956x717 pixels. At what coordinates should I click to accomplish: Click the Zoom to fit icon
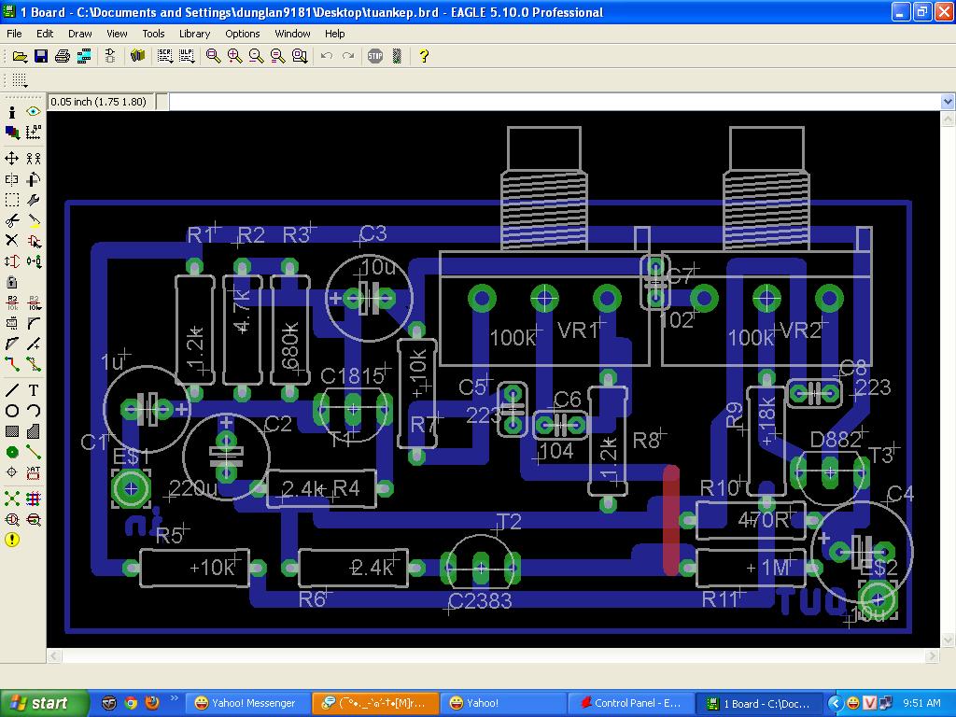(x=214, y=56)
